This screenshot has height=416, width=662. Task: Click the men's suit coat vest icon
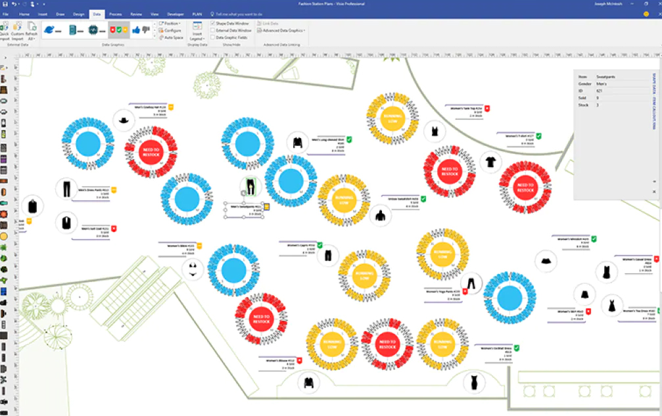[x=66, y=222]
